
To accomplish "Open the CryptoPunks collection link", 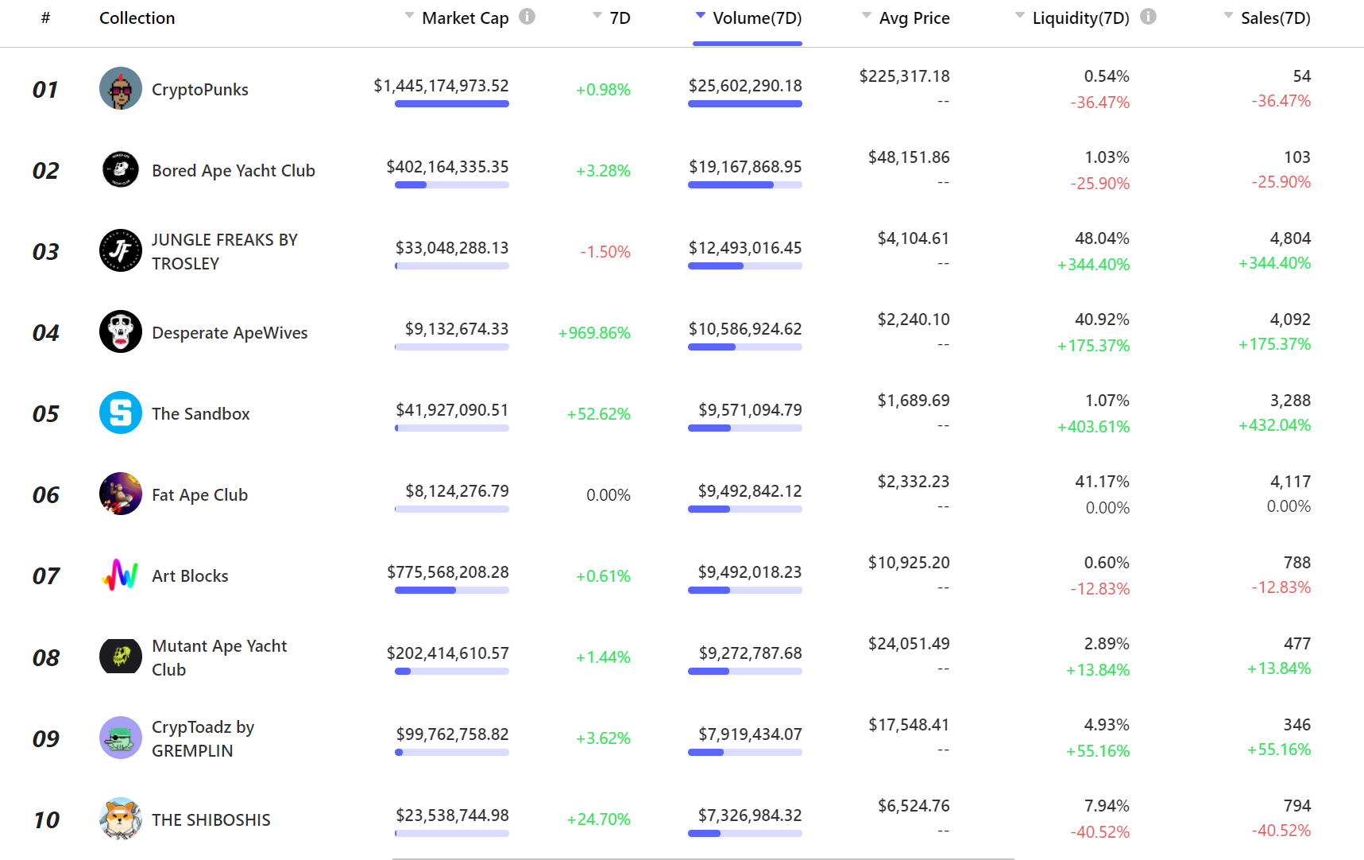I will click(x=200, y=89).
